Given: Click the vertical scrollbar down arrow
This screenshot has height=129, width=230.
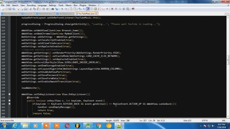Looking at the screenshot, I should [228, 116].
